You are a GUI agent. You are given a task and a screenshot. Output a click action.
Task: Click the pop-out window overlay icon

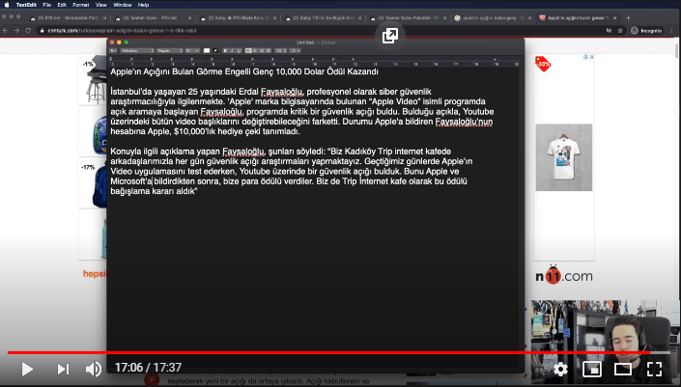390,36
